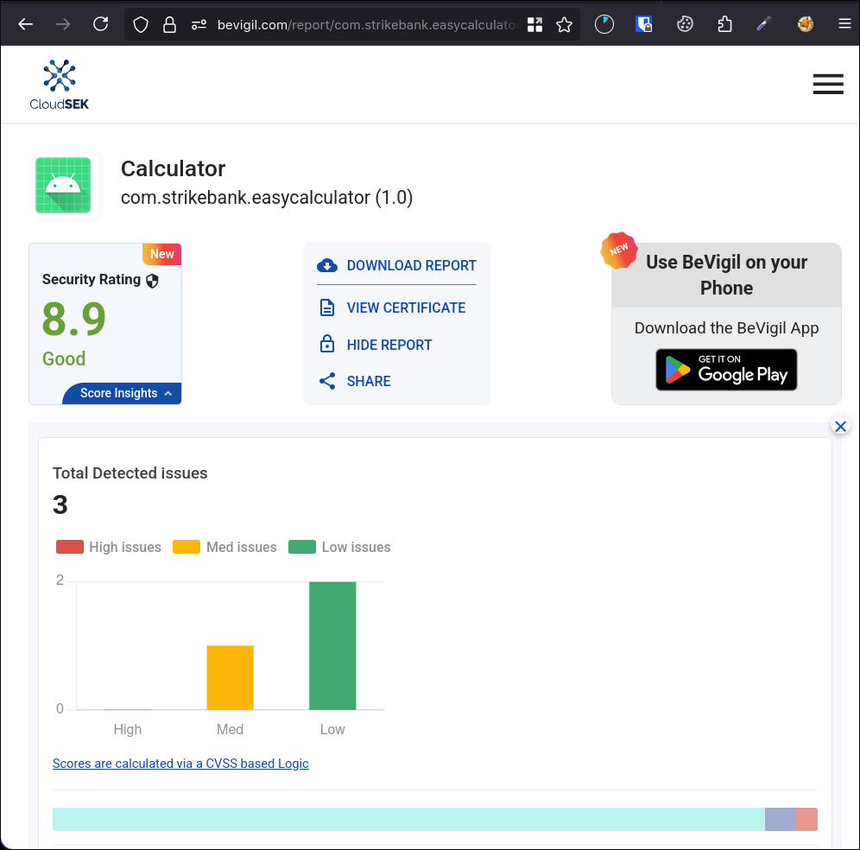This screenshot has height=850, width=860.
Task: Bookmark page with the star icon
Action: pos(564,25)
